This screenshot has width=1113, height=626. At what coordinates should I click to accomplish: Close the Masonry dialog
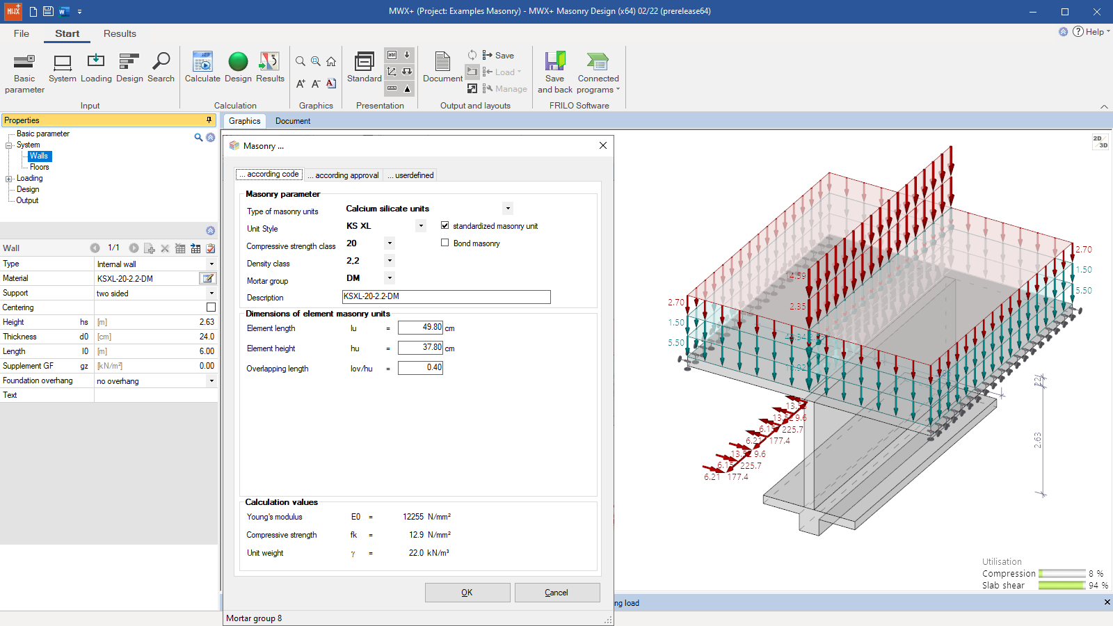(x=603, y=145)
